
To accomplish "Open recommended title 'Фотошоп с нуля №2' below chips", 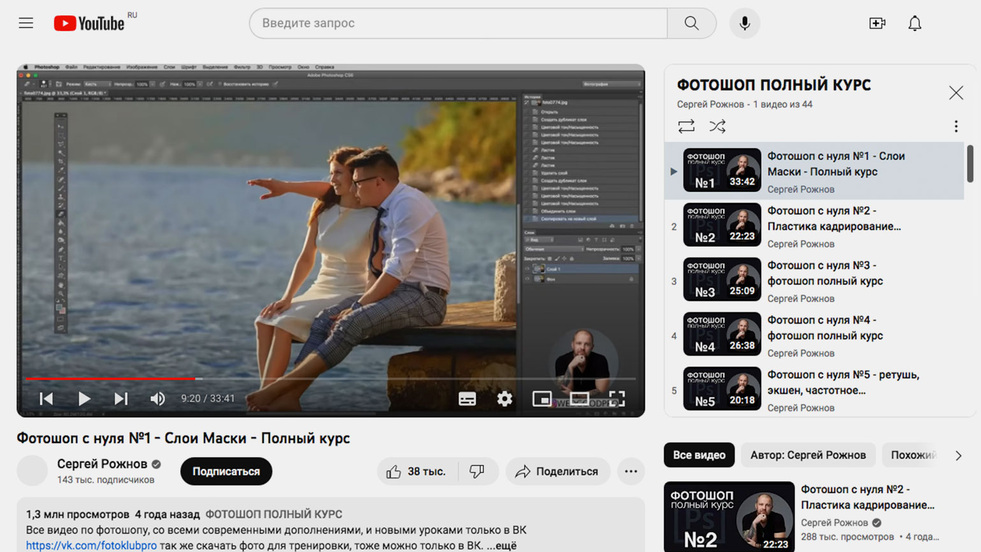I will tap(868, 497).
